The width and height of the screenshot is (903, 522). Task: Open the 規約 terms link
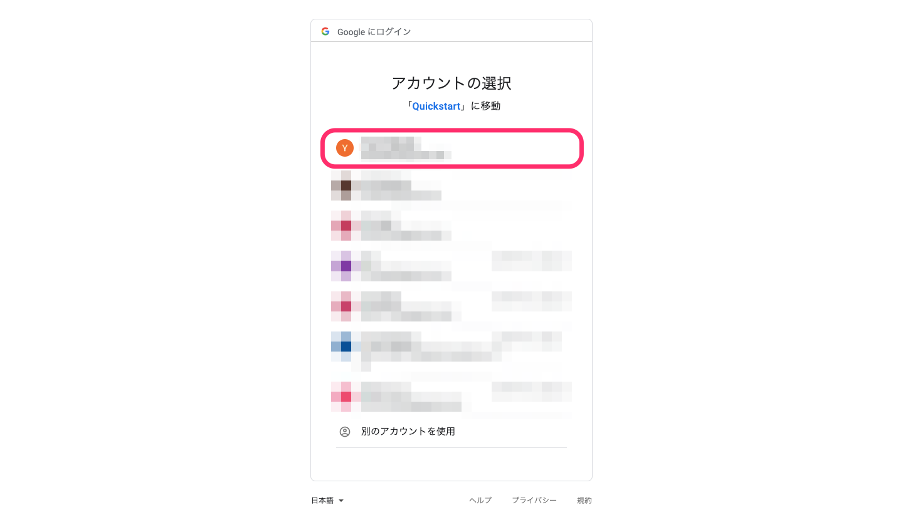pyautogui.click(x=584, y=501)
